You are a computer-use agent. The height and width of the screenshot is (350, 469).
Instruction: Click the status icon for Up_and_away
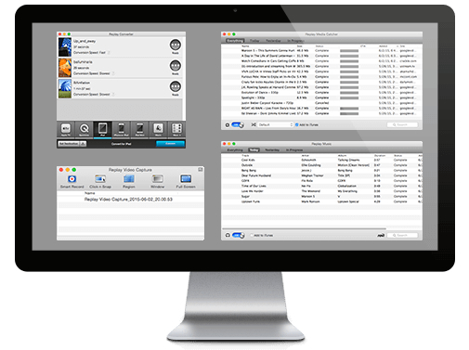tap(176, 45)
